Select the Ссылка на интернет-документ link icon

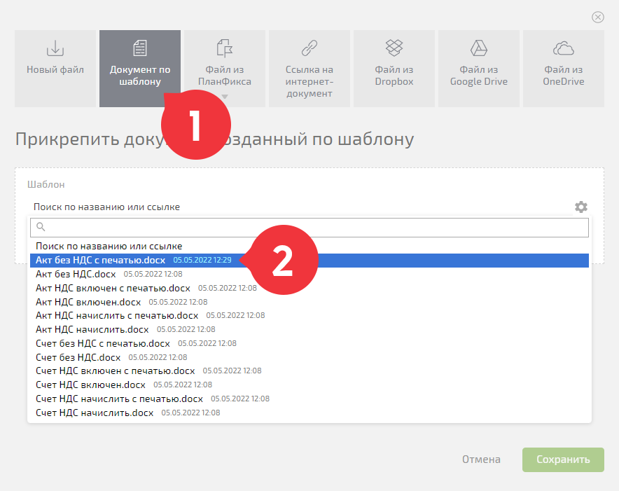tap(309, 48)
